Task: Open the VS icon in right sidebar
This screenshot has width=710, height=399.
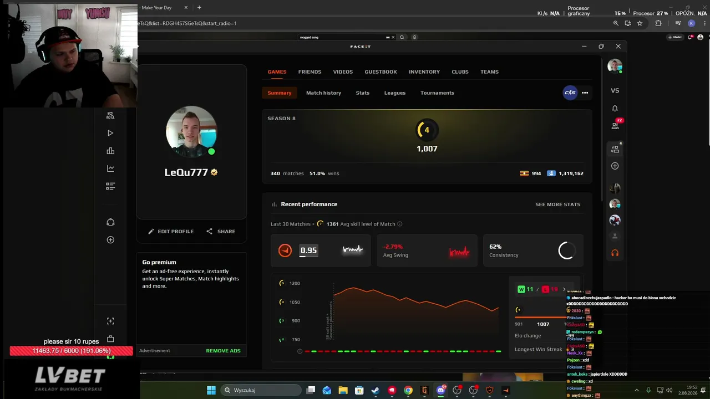Action: pos(615,90)
